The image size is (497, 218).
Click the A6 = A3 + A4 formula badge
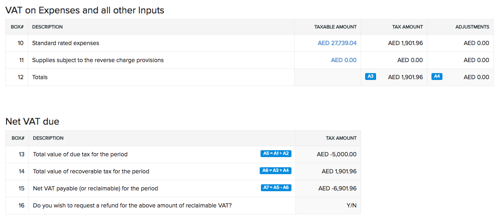pyautogui.click(x=276, y=171)
